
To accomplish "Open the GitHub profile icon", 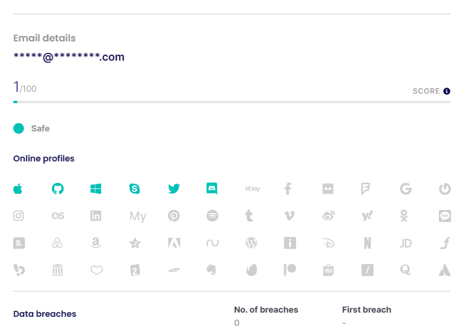I will coord(58,189).
